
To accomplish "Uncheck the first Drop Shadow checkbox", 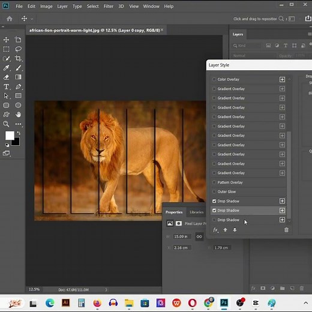I will [214, 201].
